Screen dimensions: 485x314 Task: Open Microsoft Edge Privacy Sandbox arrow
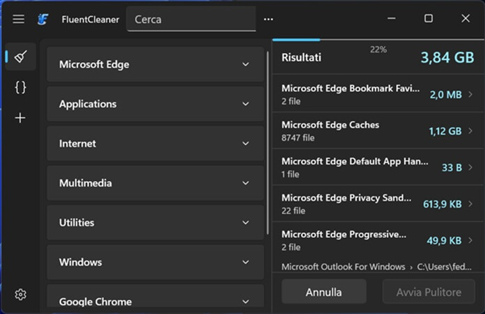click(470, 204)
